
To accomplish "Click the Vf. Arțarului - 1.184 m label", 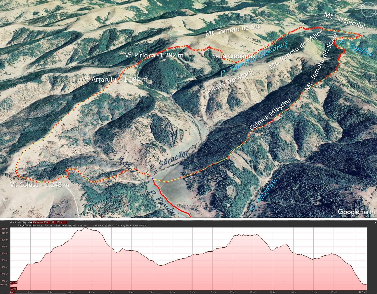I will (115, 80).
